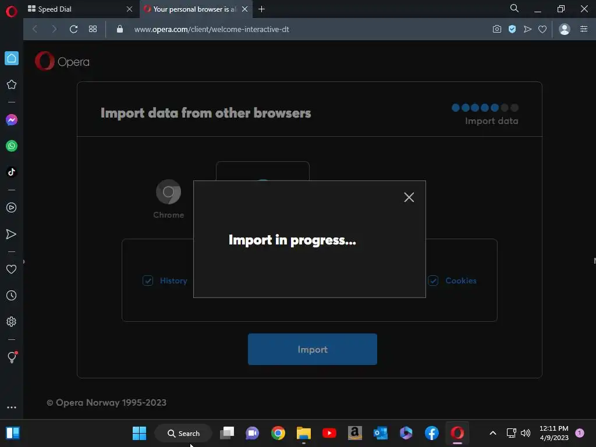Go to Opera sidebar Home icon

(12, 58)
